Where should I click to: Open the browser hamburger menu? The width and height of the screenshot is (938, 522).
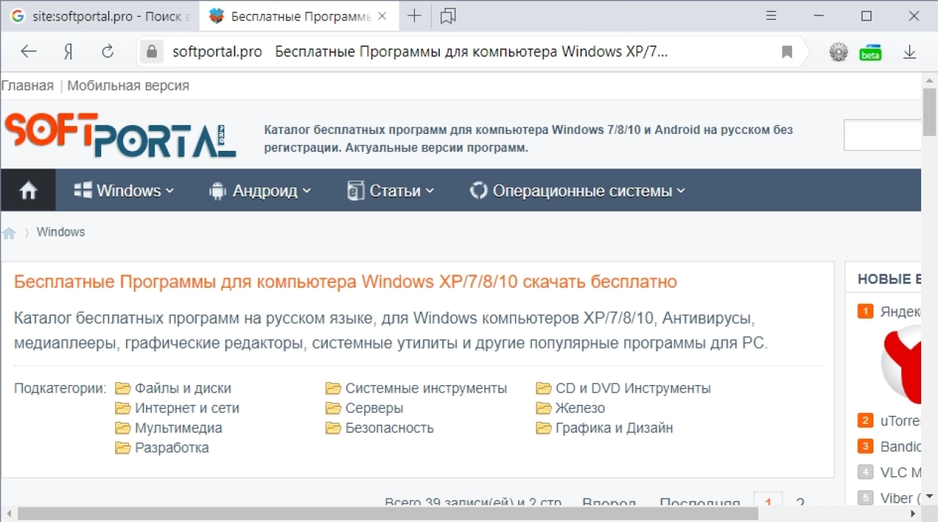[x=771, y=16]
